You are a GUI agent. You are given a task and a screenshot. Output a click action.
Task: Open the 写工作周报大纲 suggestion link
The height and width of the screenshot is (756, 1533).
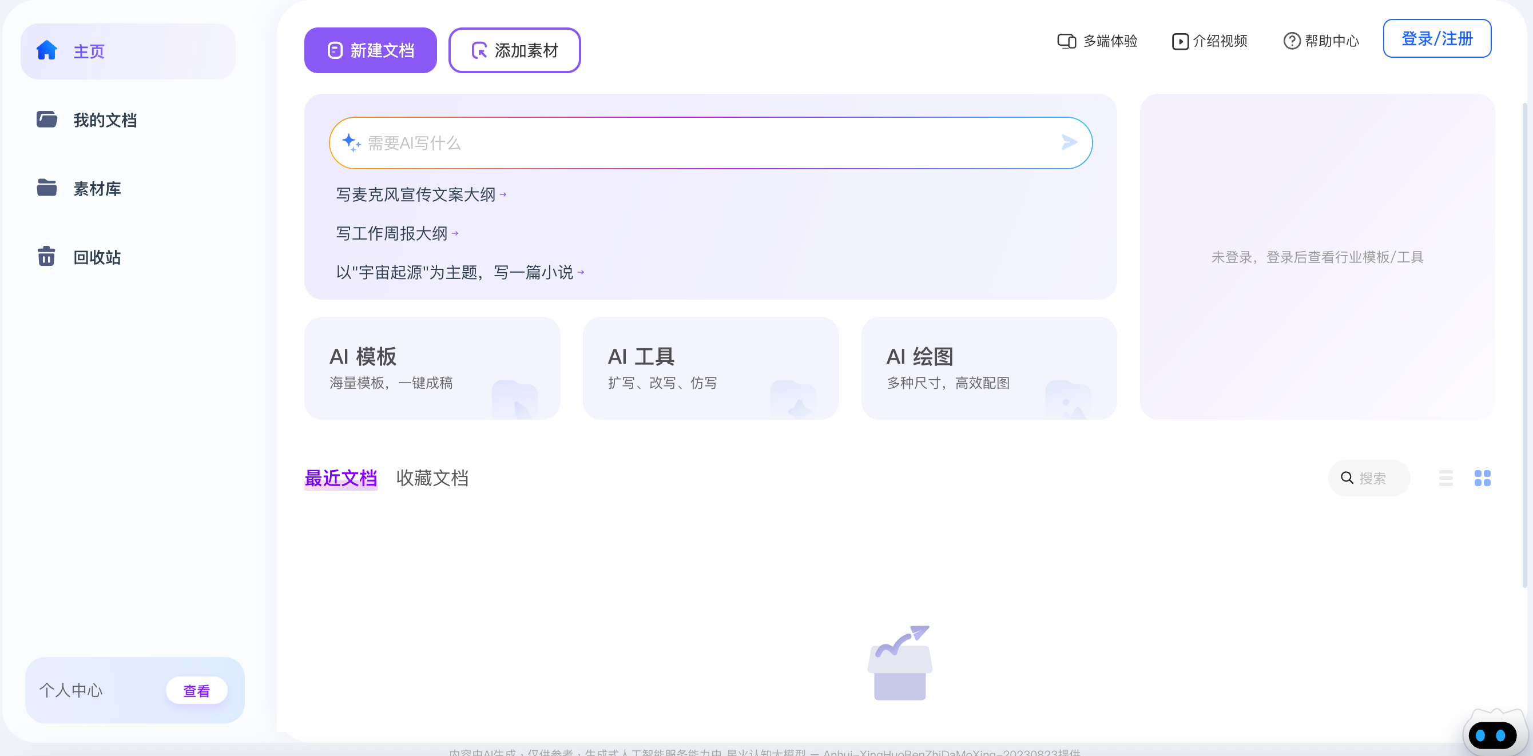[x=395, y=233]
